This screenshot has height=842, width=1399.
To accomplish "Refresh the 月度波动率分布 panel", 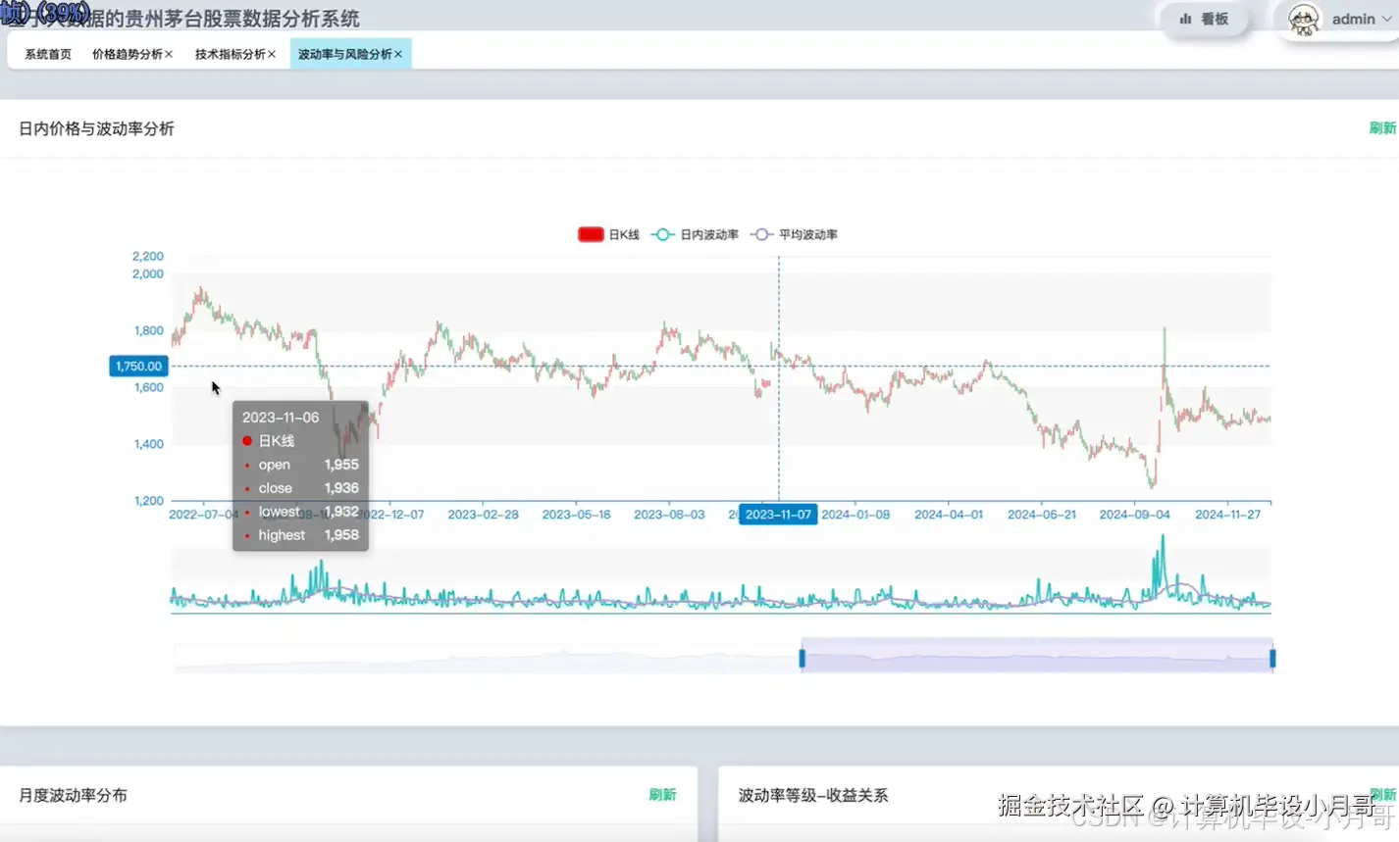I will pos(662,795).
